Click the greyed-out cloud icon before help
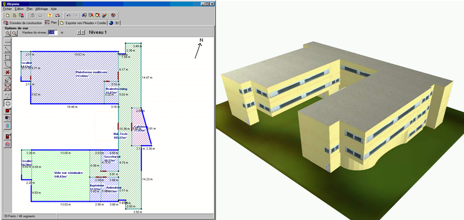The image size is (464, 220). [41, 16]
